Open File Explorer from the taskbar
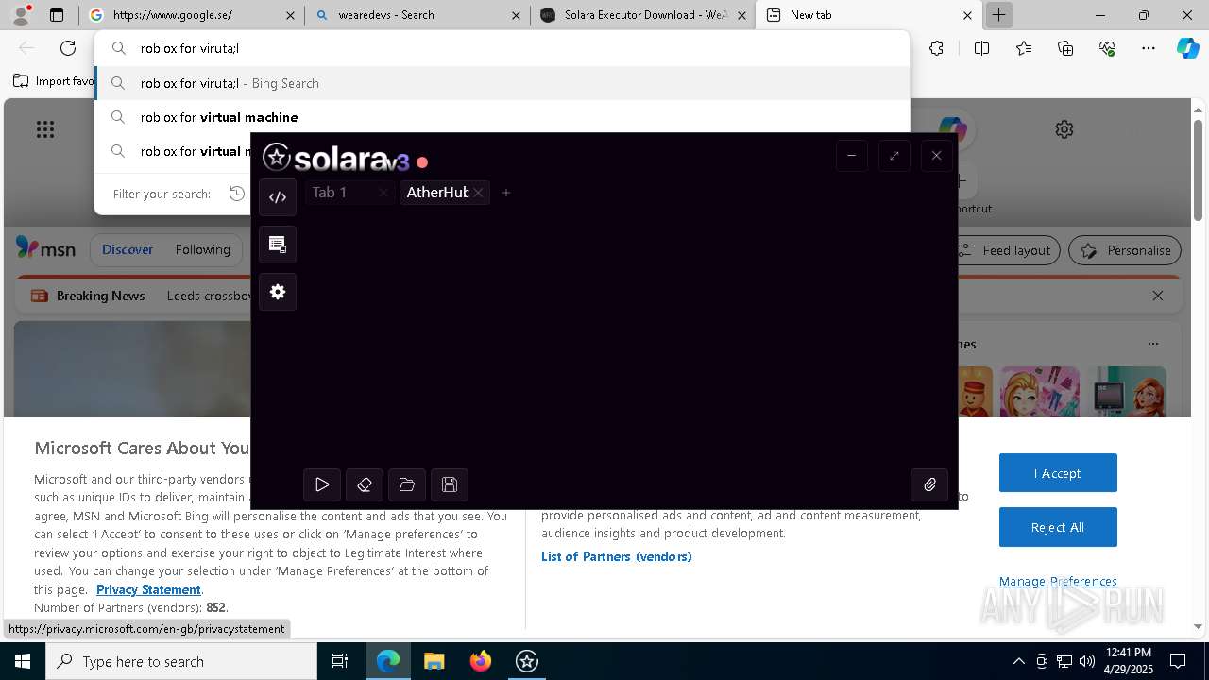The height and width of the screenshot is (680, 1209). (434, 661)
